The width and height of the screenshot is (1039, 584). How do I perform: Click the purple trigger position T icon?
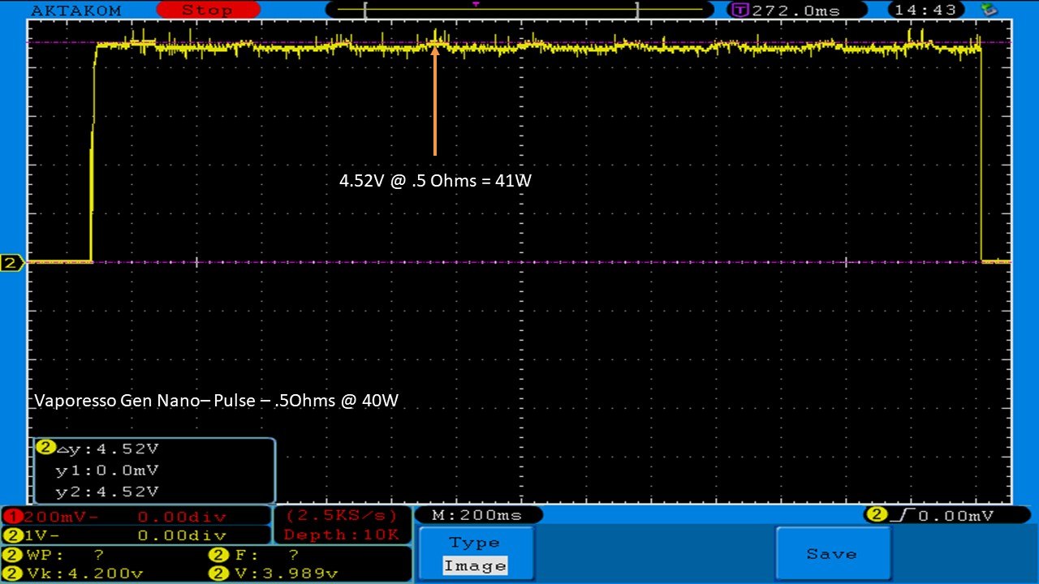[x=740, y=11]
